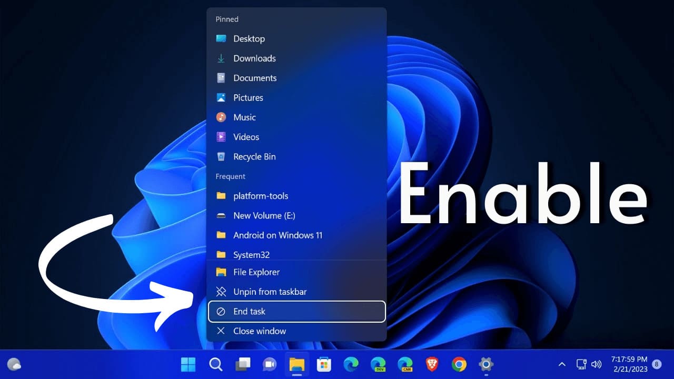
Task: Launch Google Chrome from the taskbar
Action: click(x=459, y=364)
